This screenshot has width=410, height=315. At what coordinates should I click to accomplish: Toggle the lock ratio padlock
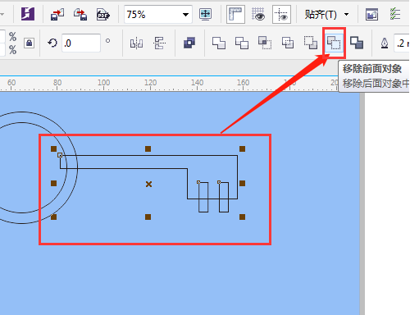pyautogui.click(x=29, y=43)
